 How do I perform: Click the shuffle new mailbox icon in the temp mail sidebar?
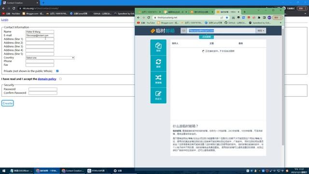click(158, 79)
